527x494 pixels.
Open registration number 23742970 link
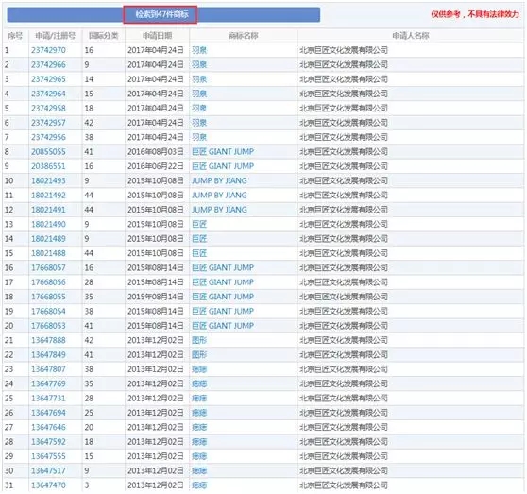pyautogui.click(x=48, y=50)
